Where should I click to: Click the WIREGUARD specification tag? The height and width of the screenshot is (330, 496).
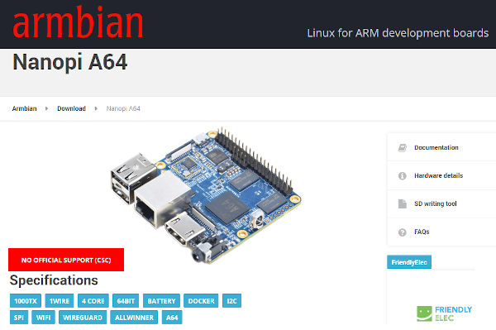pos(83,318)
